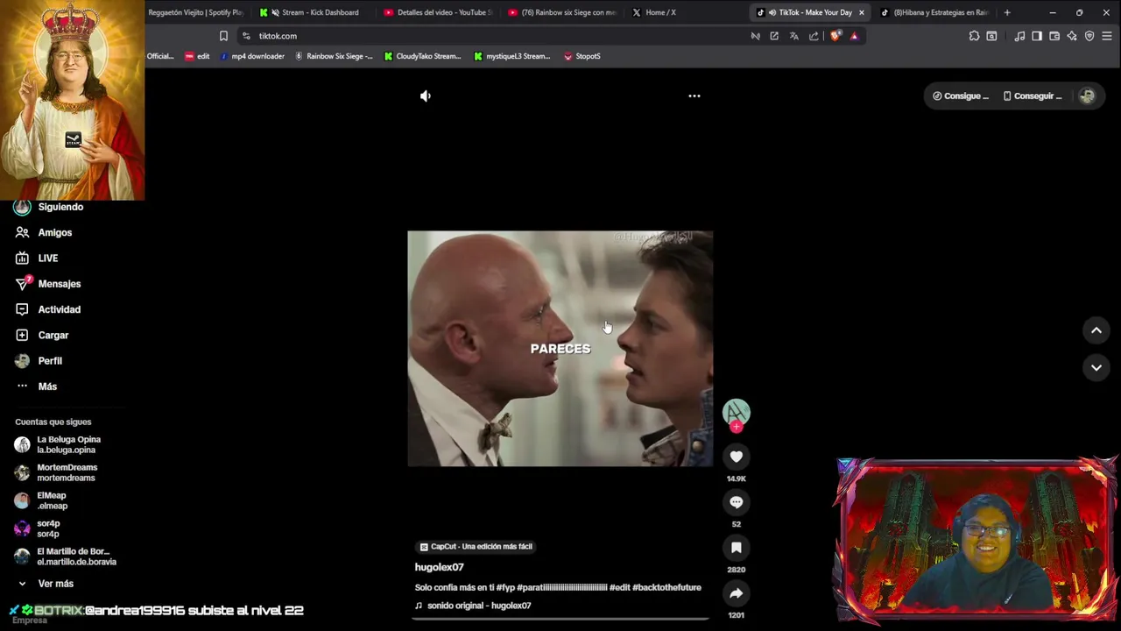Expand Ver más in followed accounts

pos(46,584)
